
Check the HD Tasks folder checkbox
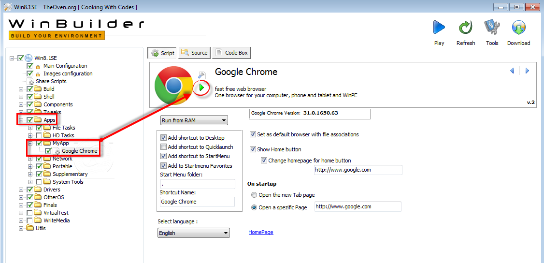coord(39,135)
